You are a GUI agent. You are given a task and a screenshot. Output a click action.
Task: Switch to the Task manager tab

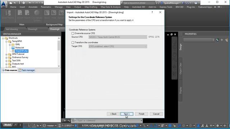tap(27, 70)
